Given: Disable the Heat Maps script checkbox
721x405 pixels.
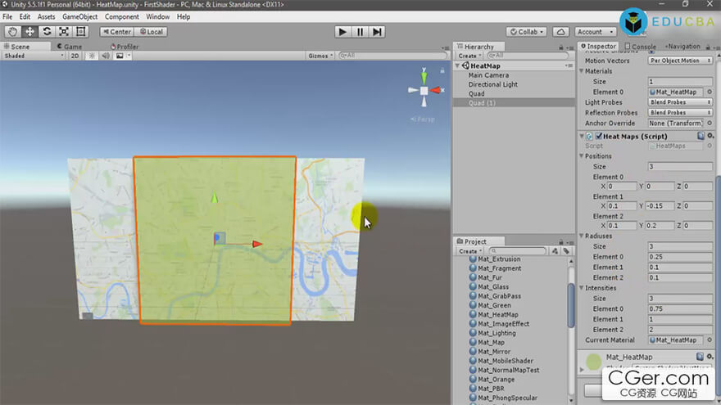Looking at the screenshot, I should tap(599, 136).
